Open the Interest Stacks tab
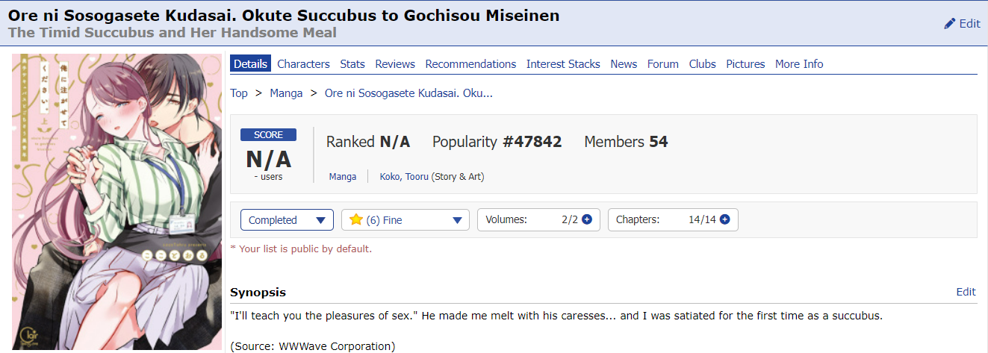This screenshot has height=353, width=988. click(563, 64)
